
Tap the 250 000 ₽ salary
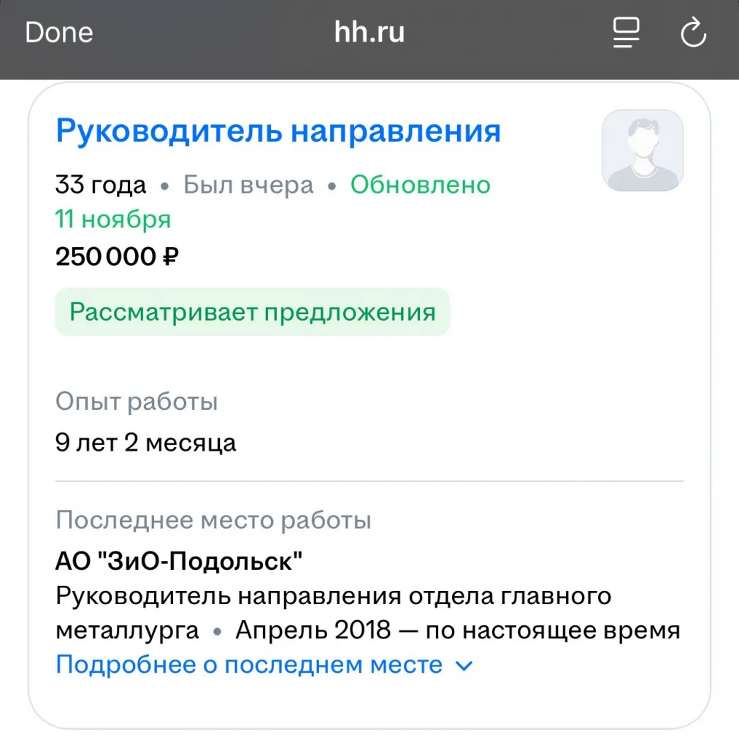click(117, 256)
